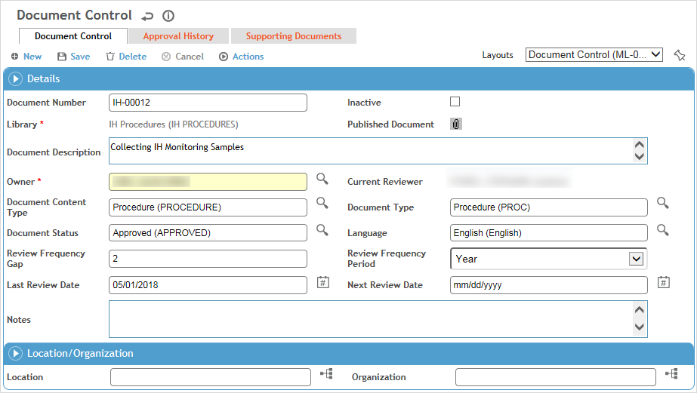Open the Layouts dropdown

click(594, 54)
